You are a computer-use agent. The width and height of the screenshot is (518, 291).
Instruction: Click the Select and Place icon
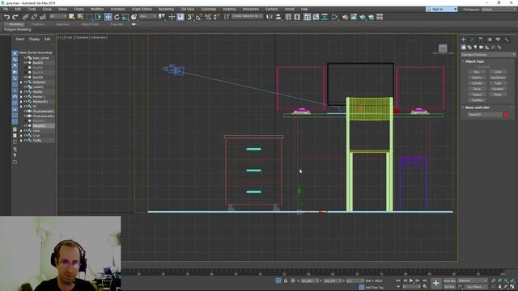click(x=134, y=17)
